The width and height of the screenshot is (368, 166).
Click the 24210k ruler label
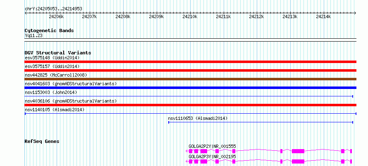tap(190, 16)
